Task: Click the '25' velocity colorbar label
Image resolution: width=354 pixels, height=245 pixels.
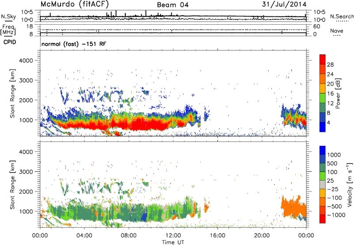Action: point(331,181)
